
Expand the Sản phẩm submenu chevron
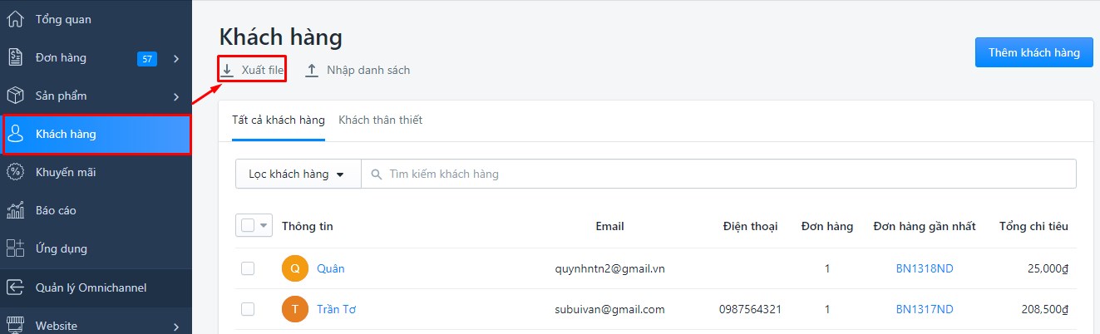176,96
